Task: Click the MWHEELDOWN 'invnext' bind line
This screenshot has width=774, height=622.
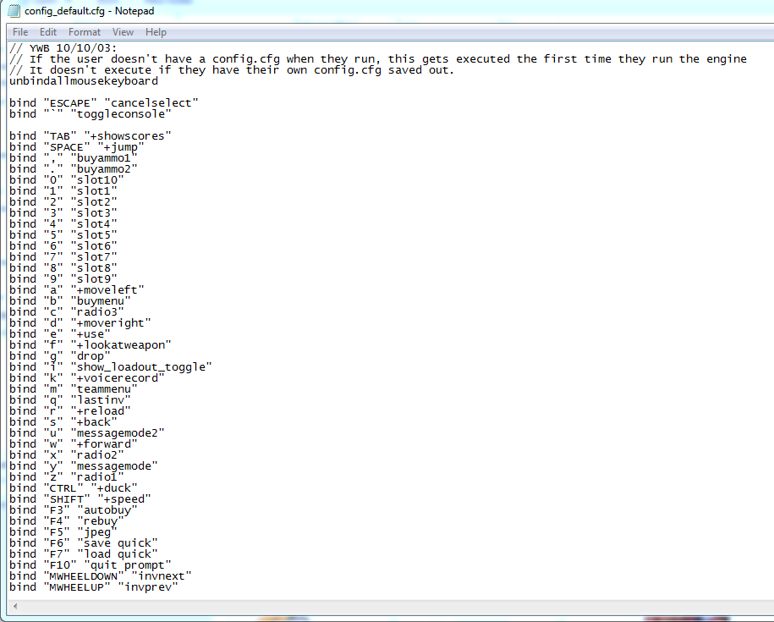Action: tap(100, 576)
